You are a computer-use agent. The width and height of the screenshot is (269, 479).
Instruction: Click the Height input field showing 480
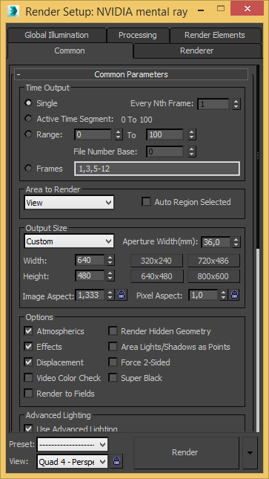[90, 276]
